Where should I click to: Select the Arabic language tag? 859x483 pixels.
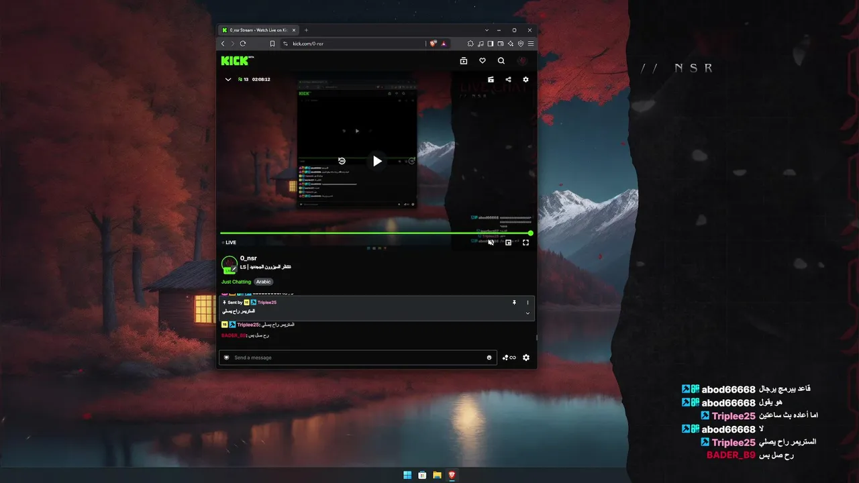click(x=264, y=282)
